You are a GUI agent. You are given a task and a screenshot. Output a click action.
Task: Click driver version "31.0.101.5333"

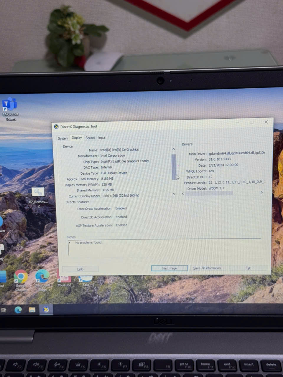click(x=220, y=159)
